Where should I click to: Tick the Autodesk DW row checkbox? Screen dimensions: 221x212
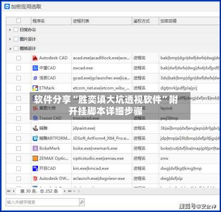[x=19, y=179]
